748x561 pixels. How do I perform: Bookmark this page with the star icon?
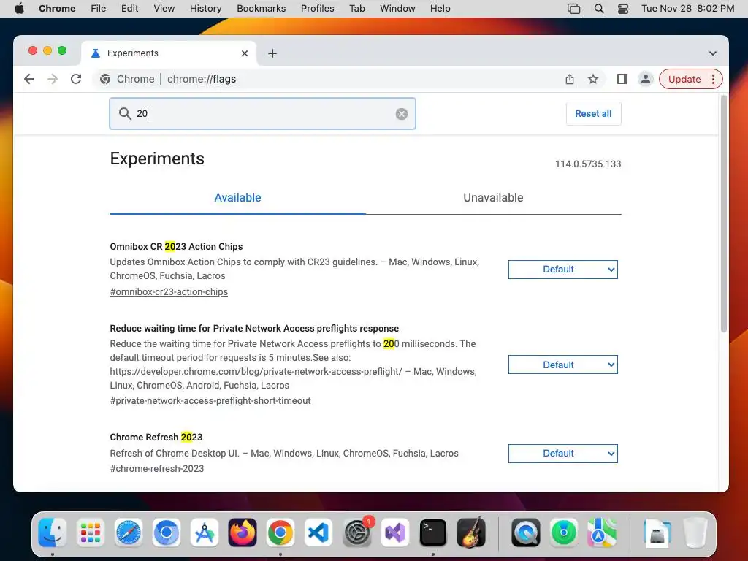[593, 79]
